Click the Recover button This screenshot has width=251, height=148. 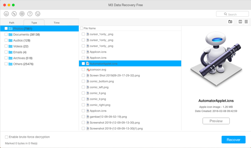click(x=233, y=140)
